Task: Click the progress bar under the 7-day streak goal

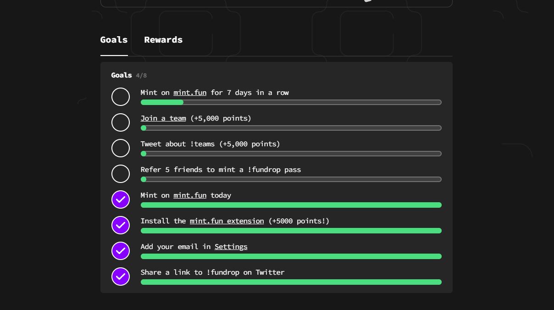Action: 291,102
